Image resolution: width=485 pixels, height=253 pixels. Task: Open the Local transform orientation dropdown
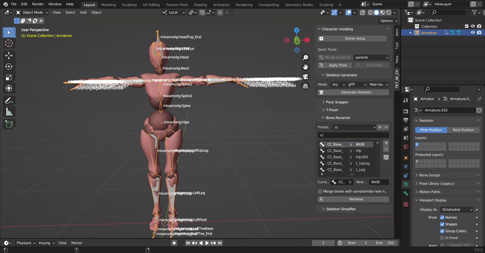[173, 13]
